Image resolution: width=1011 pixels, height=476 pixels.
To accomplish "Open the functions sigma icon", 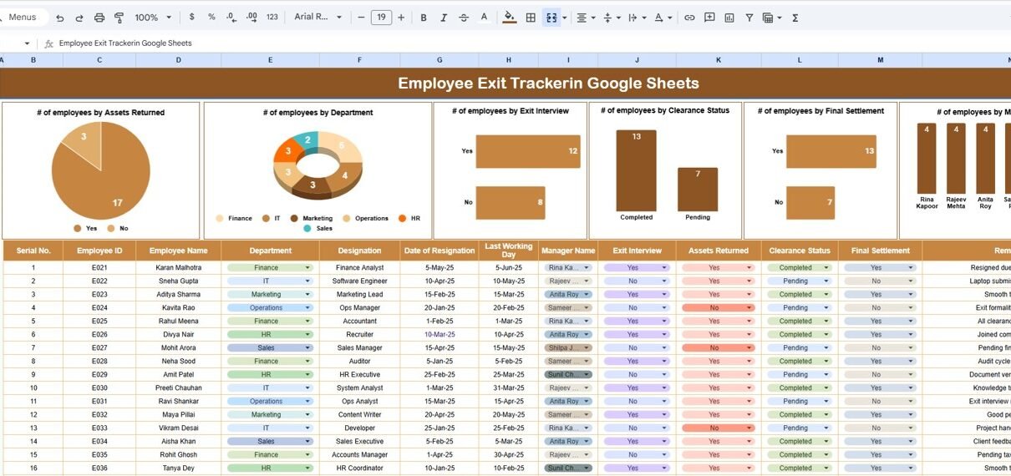I will point(795,18).
